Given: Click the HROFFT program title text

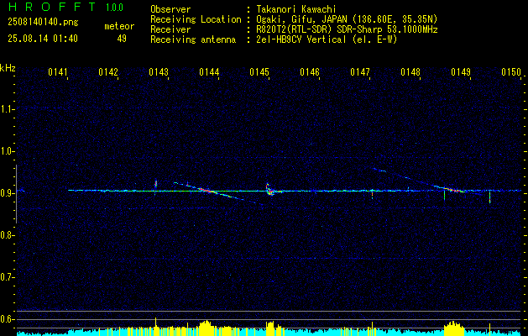Looking at the screenshot, I should (52, 7).
